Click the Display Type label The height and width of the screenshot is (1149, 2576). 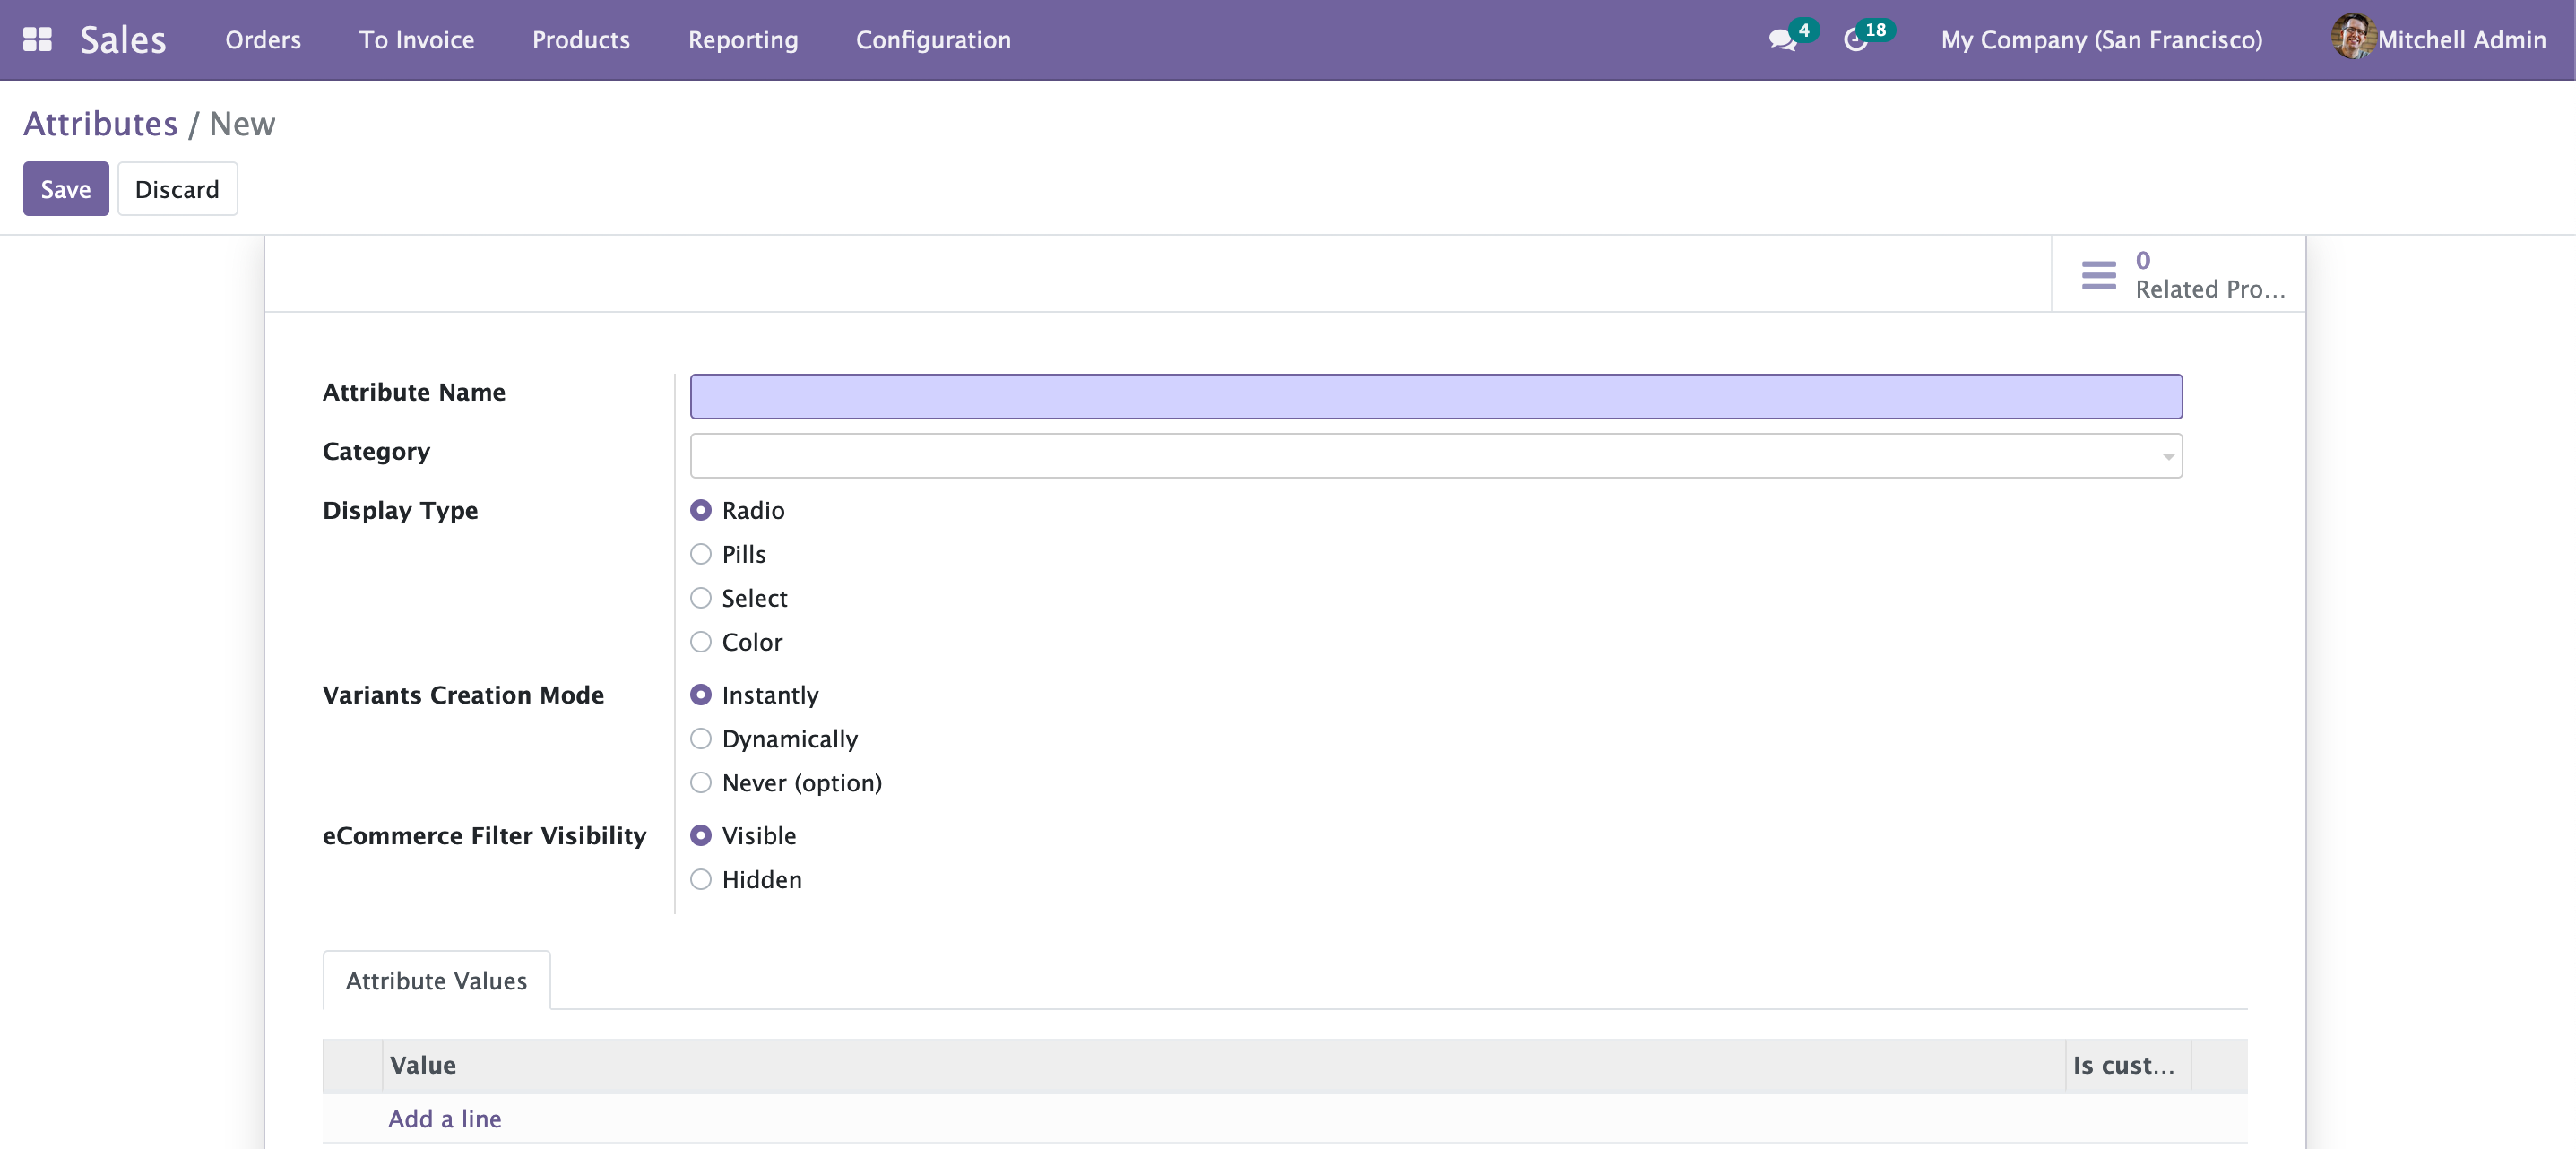(x=400, y=511)
